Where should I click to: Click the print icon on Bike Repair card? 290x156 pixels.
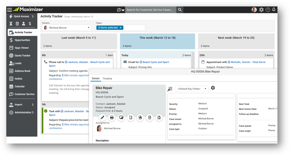click(112, 118)
